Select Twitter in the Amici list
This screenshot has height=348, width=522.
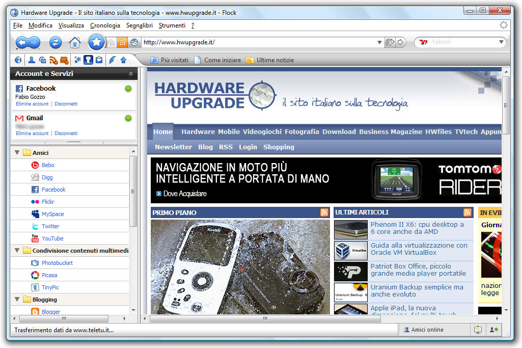point(50,226)
